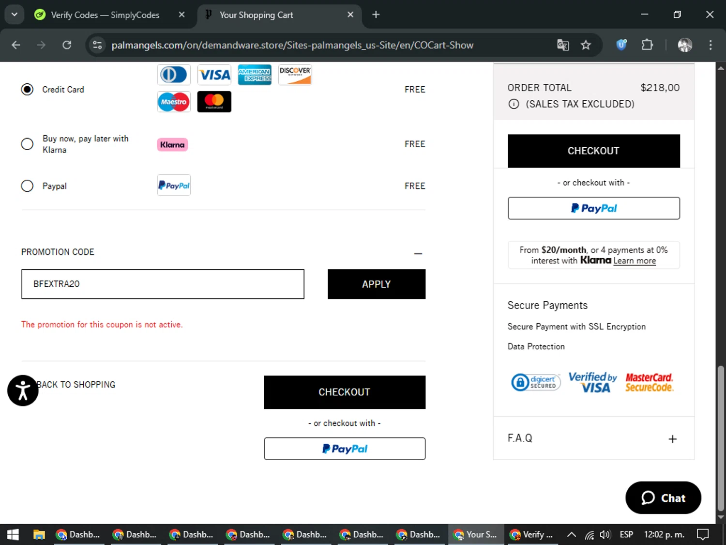Switch to Your S... taskbar window
726x545 pixels.
coord(476,534)
